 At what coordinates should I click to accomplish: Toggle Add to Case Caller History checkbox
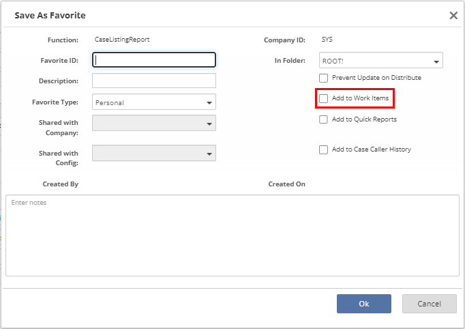point(324,150)
